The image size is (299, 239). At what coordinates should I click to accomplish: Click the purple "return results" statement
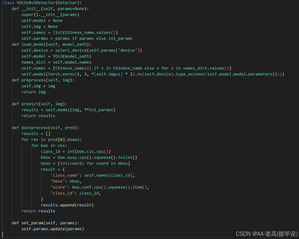pos(38,211)
